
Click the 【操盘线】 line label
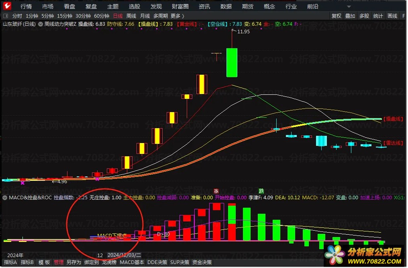point(393,119)
